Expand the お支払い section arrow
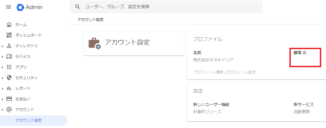Screen dimensions: 326x128 pos(3,99)
